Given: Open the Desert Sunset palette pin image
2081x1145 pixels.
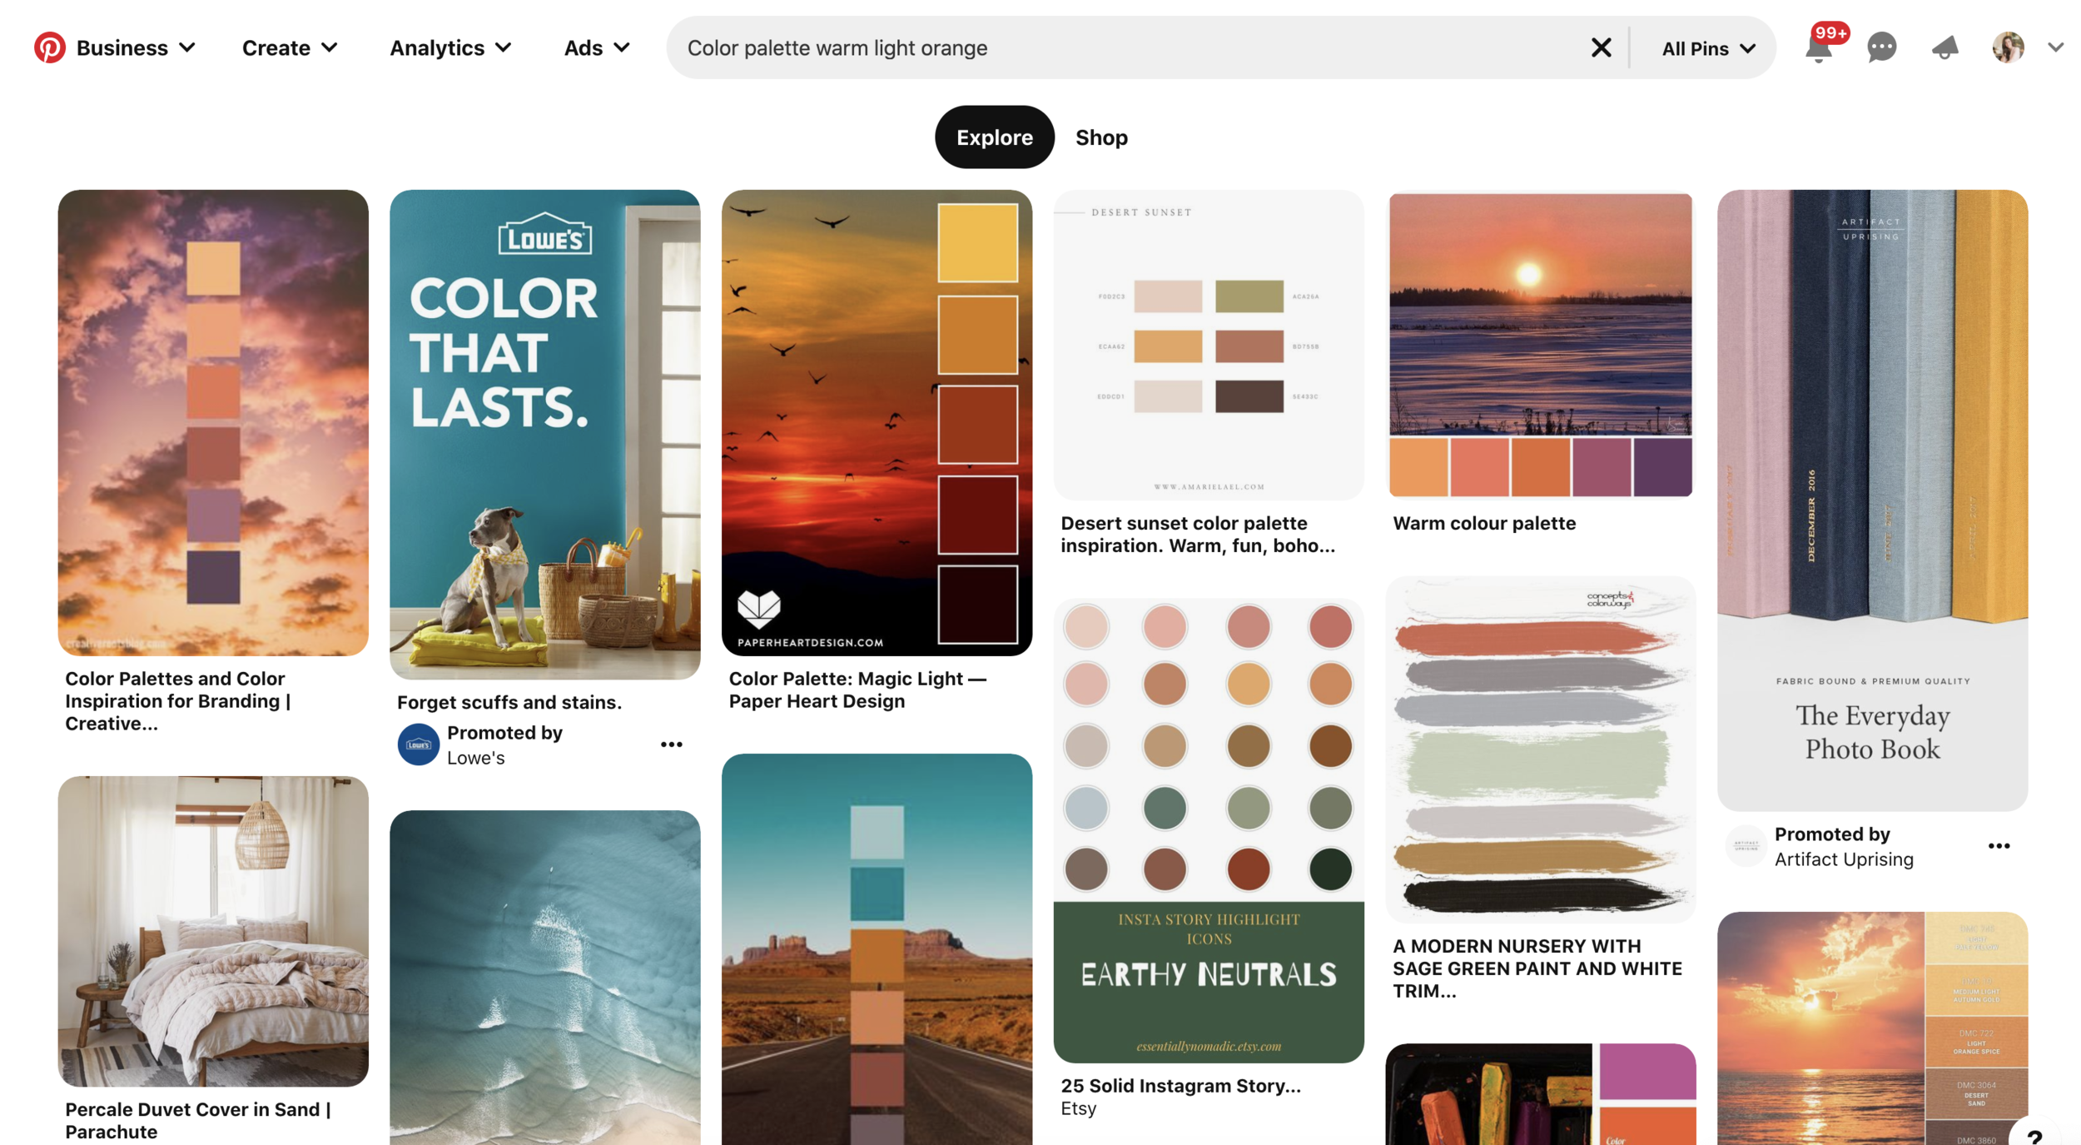Looking at the screenshot, I should pyautogui.click(x=1209, y=345).
